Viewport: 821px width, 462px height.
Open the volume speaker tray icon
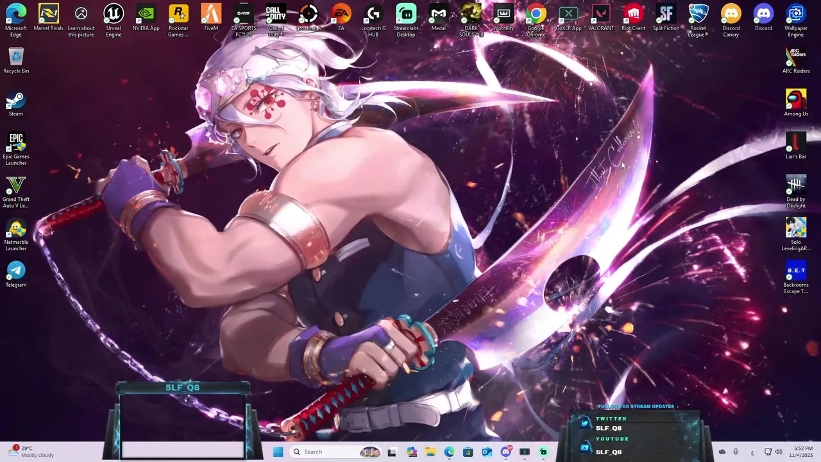tap(778, 452)
